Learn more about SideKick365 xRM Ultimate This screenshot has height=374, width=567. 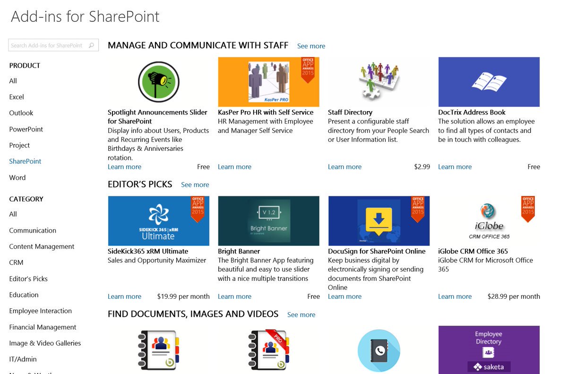pos(124,296)
